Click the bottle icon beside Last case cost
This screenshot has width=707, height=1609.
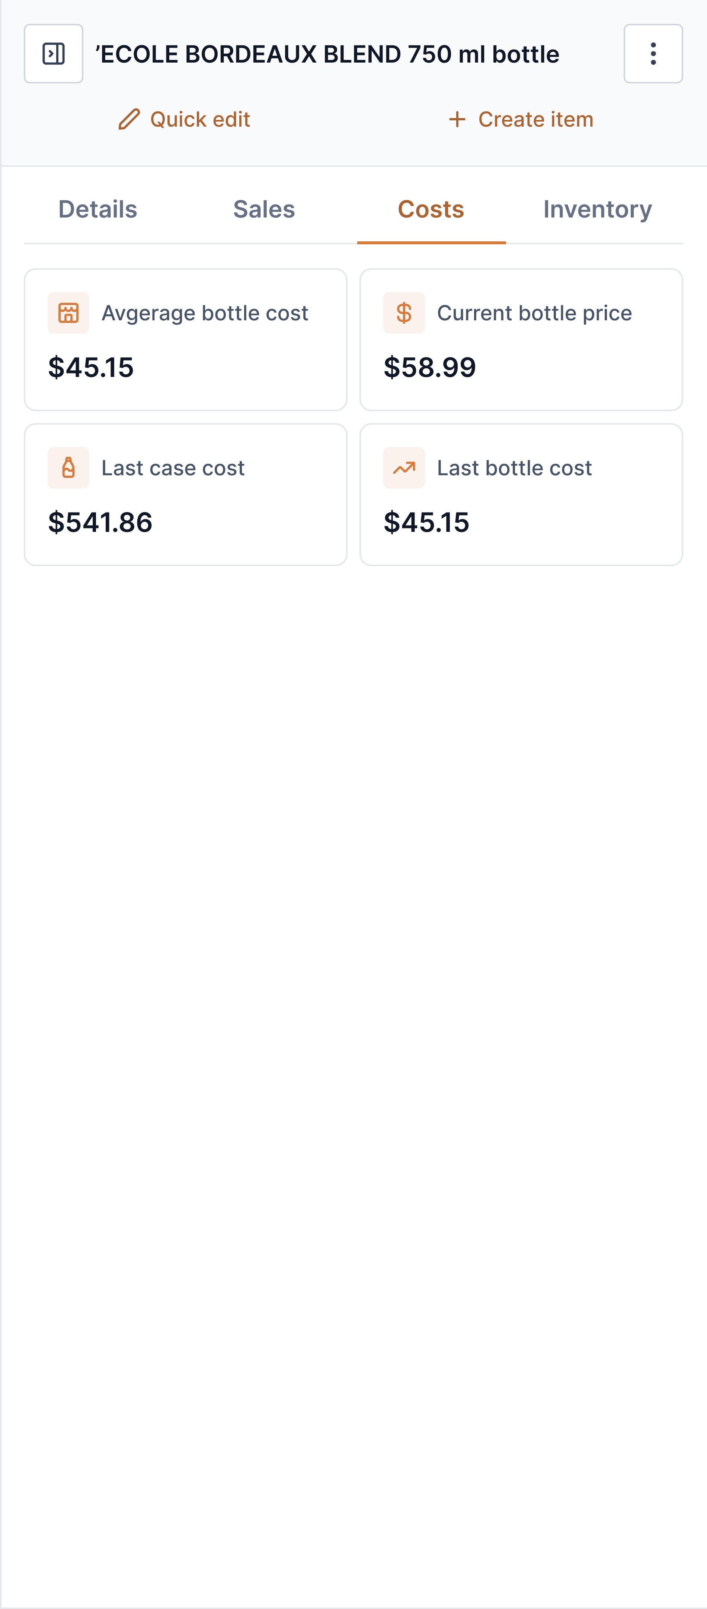(68, 468)
